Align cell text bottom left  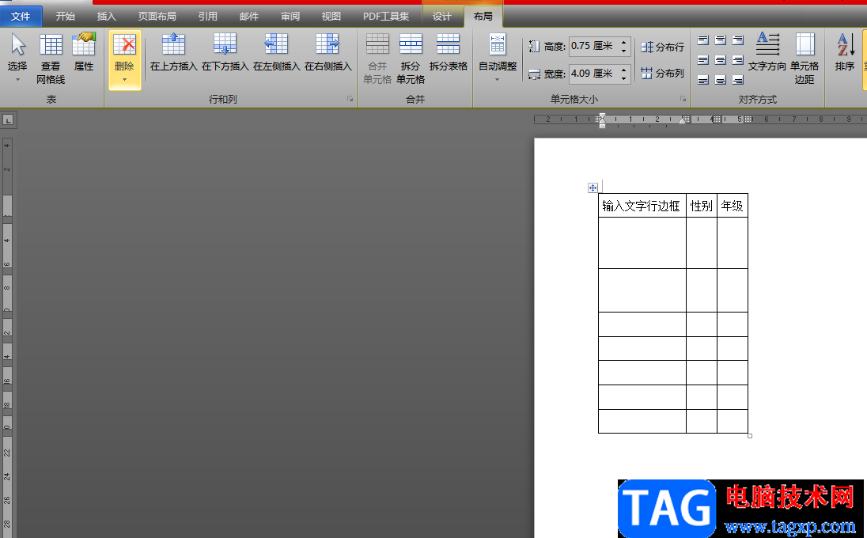[702, 80]
